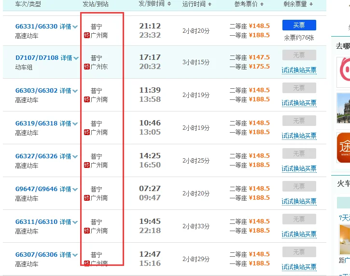Click 无票 button in G6327 row
Screen dimensions: 350x276
click(x=299, y=153)
